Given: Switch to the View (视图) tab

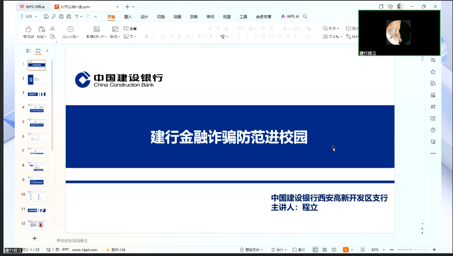Looking at the screenshot, I should 227,17.
